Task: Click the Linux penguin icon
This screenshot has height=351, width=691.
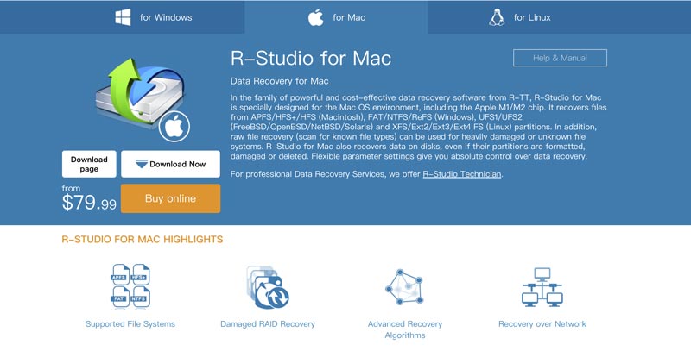Action: pyautogui.click(x=497, y=17)
